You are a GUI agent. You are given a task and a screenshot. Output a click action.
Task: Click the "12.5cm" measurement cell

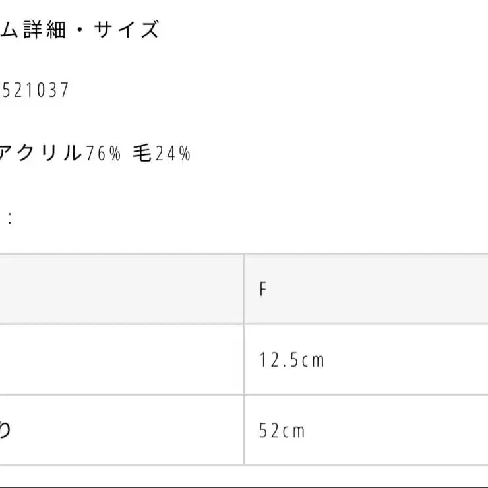click(292, 360)
